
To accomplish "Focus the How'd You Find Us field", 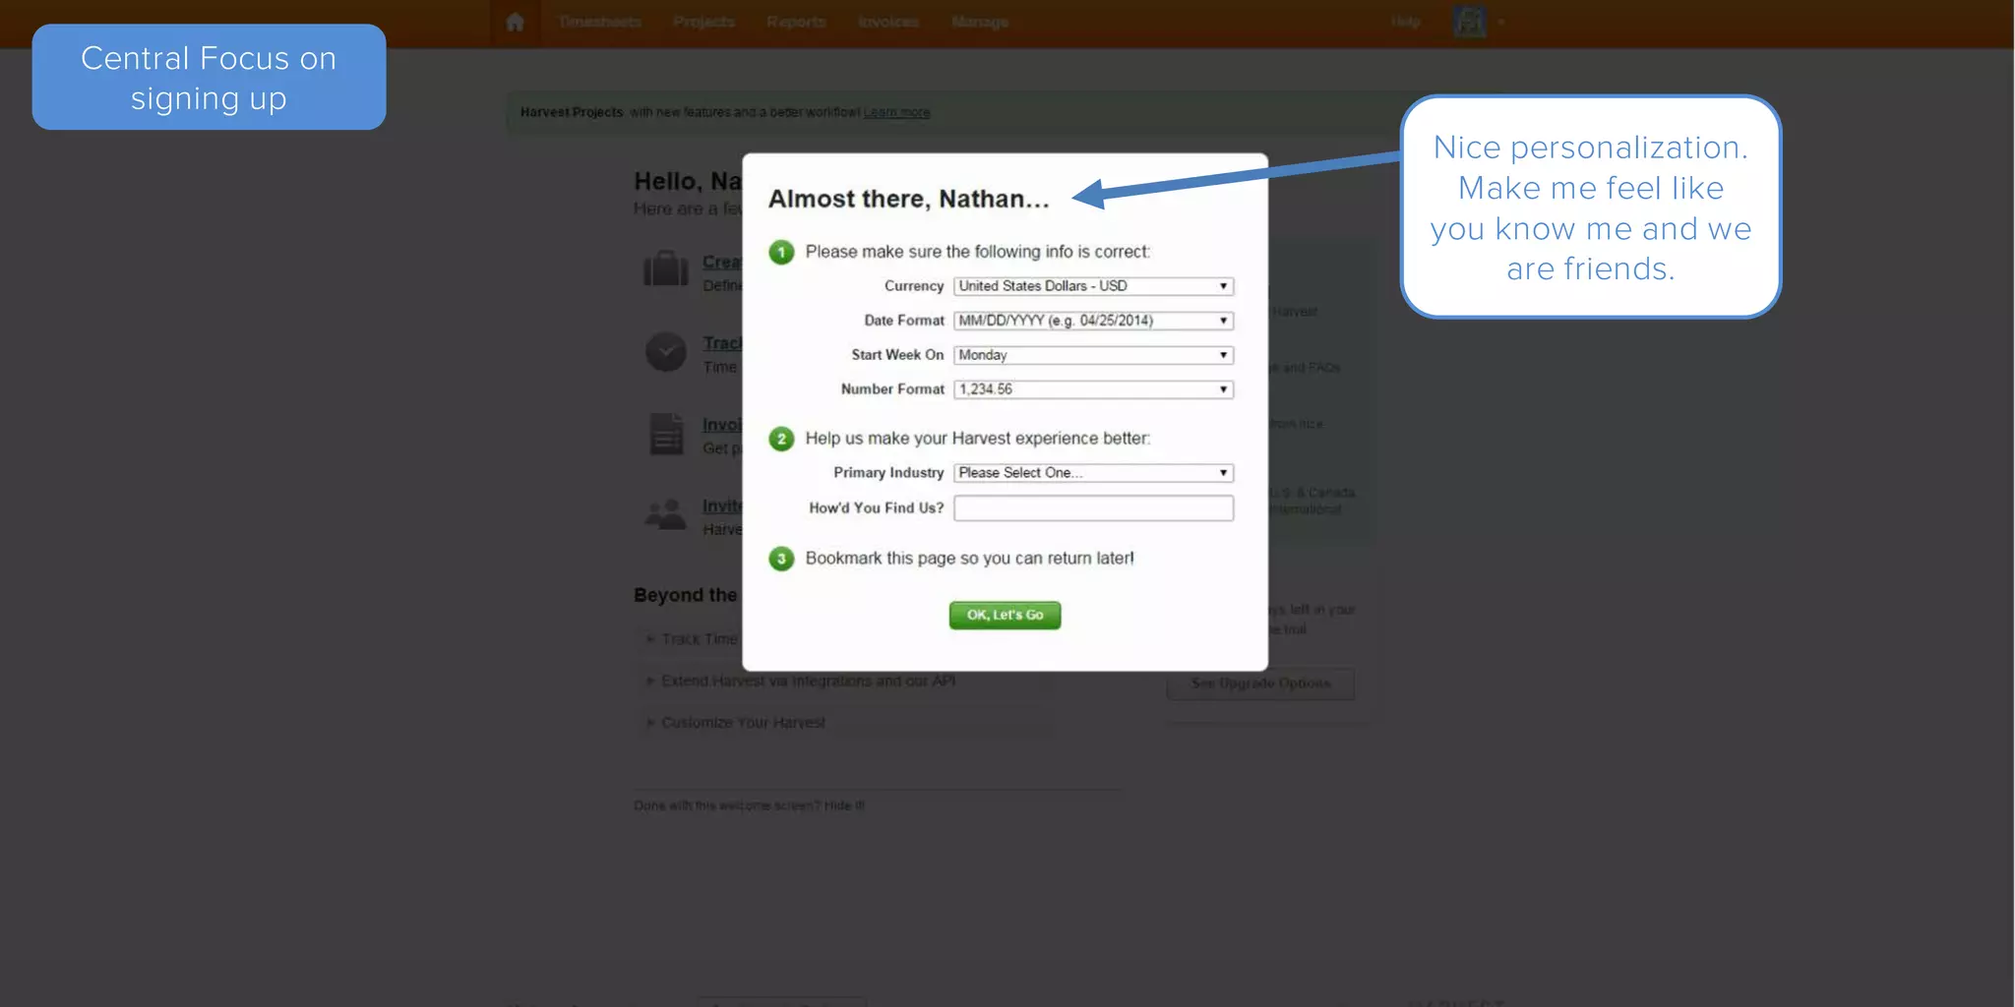I will tap(1093, 507).
